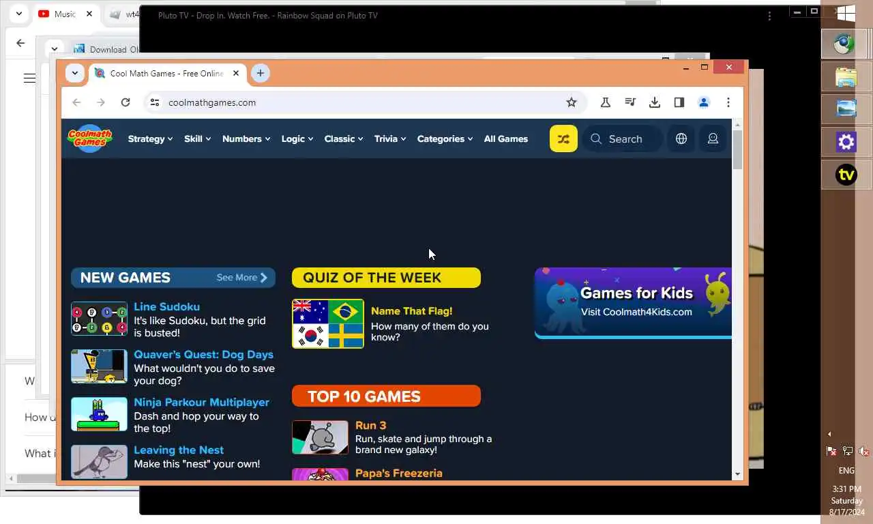Switch to the Cool Math Games tab
This screenshot has height=524, width=873.
168,73
